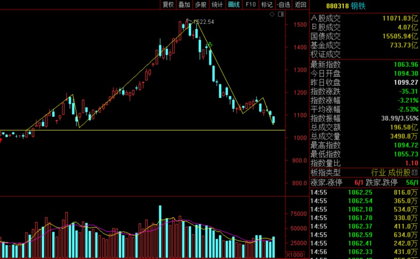Click the 14:56 tick row priced 1062.33
The height and width of the screenshot is (259, 420).
coord(364,252)
